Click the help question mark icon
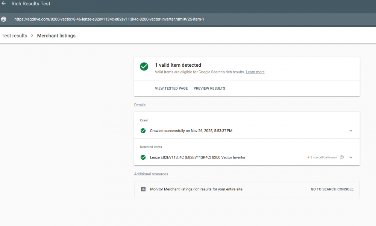The image size is (376, 226). (342, 157)
